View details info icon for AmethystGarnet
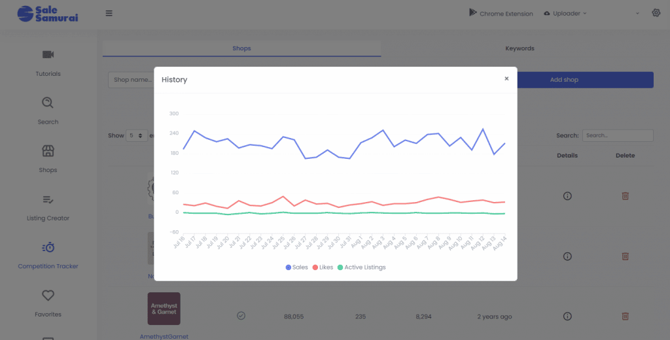Viewport: 670px width, 340px height. [567, 316]
